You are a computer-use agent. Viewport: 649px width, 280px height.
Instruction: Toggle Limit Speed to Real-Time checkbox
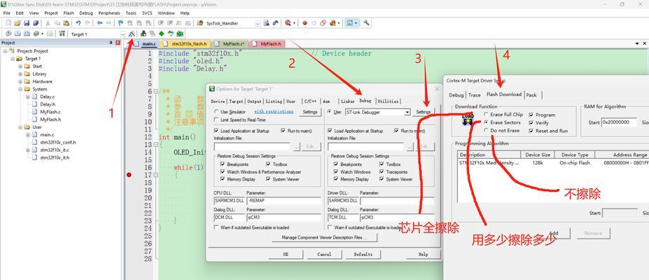click(216, 120)
